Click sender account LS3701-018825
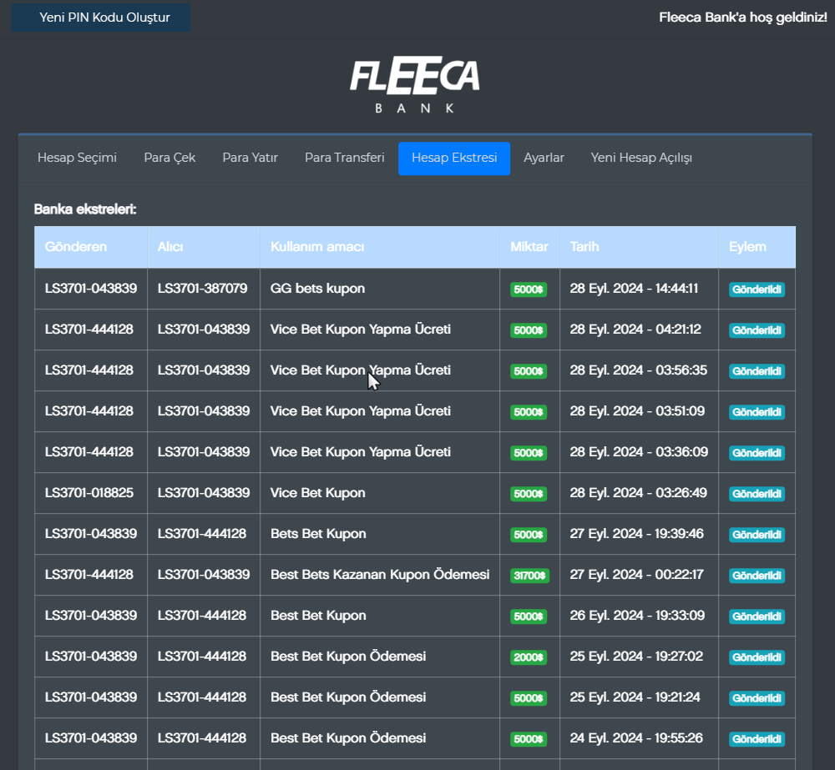 pyautogui.click(x=89, y=493)
